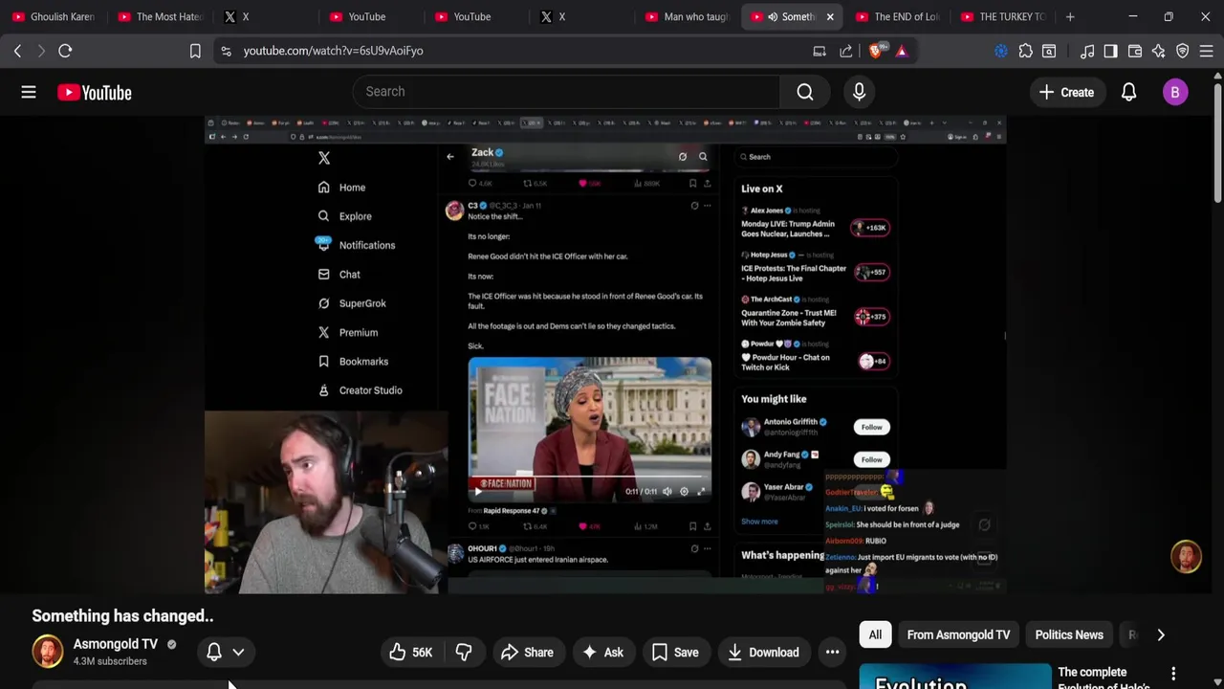1224x689 pixels.
Task: Click the floating round avatar extension icon
Action: (1186, 557)
